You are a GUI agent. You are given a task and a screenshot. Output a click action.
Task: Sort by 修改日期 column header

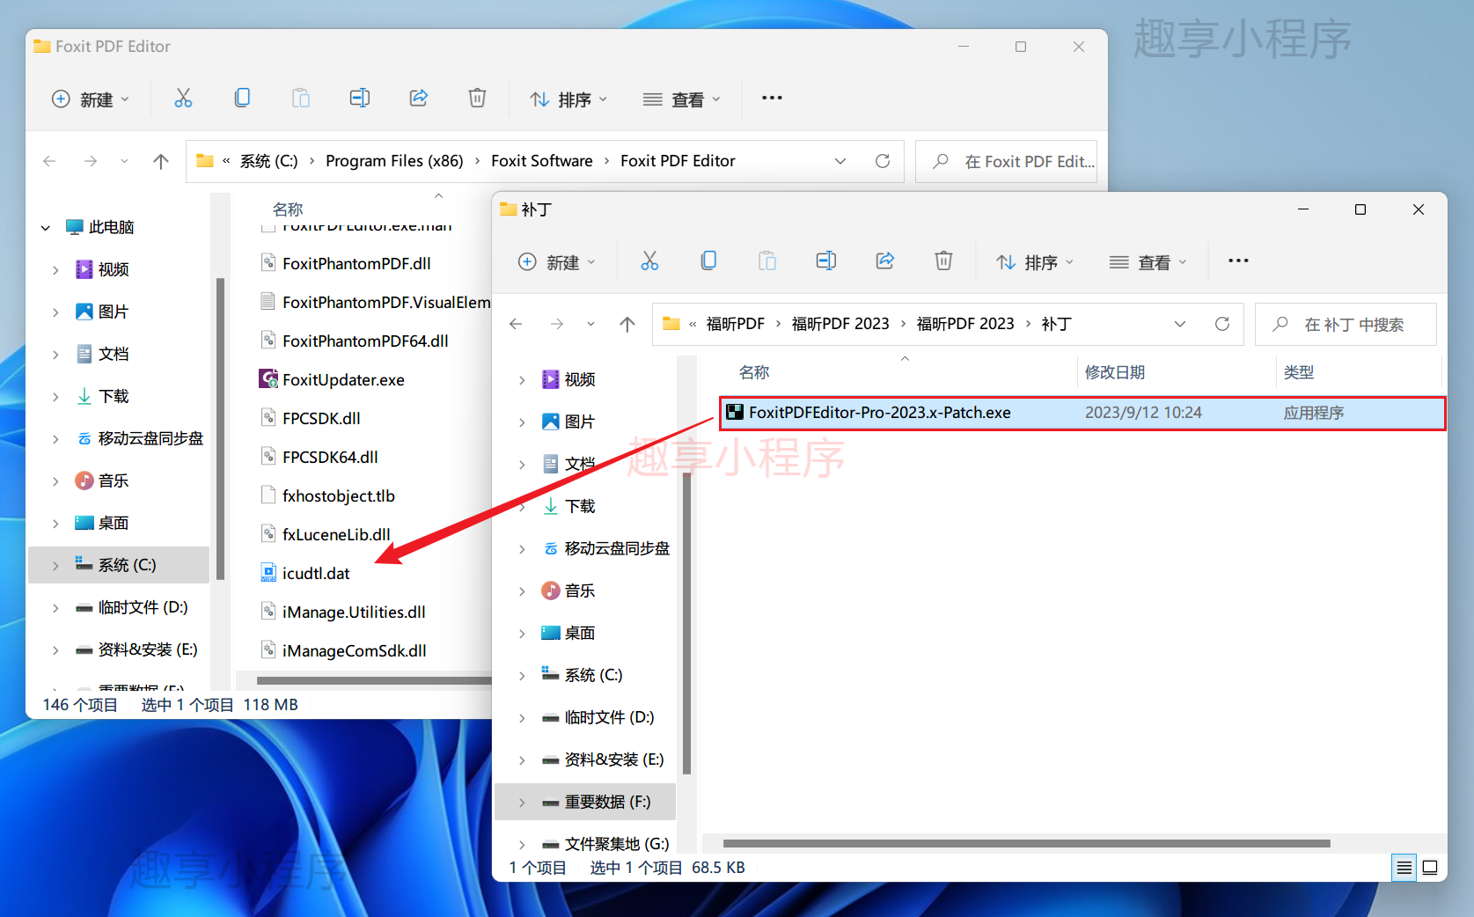coord(1114,372)
